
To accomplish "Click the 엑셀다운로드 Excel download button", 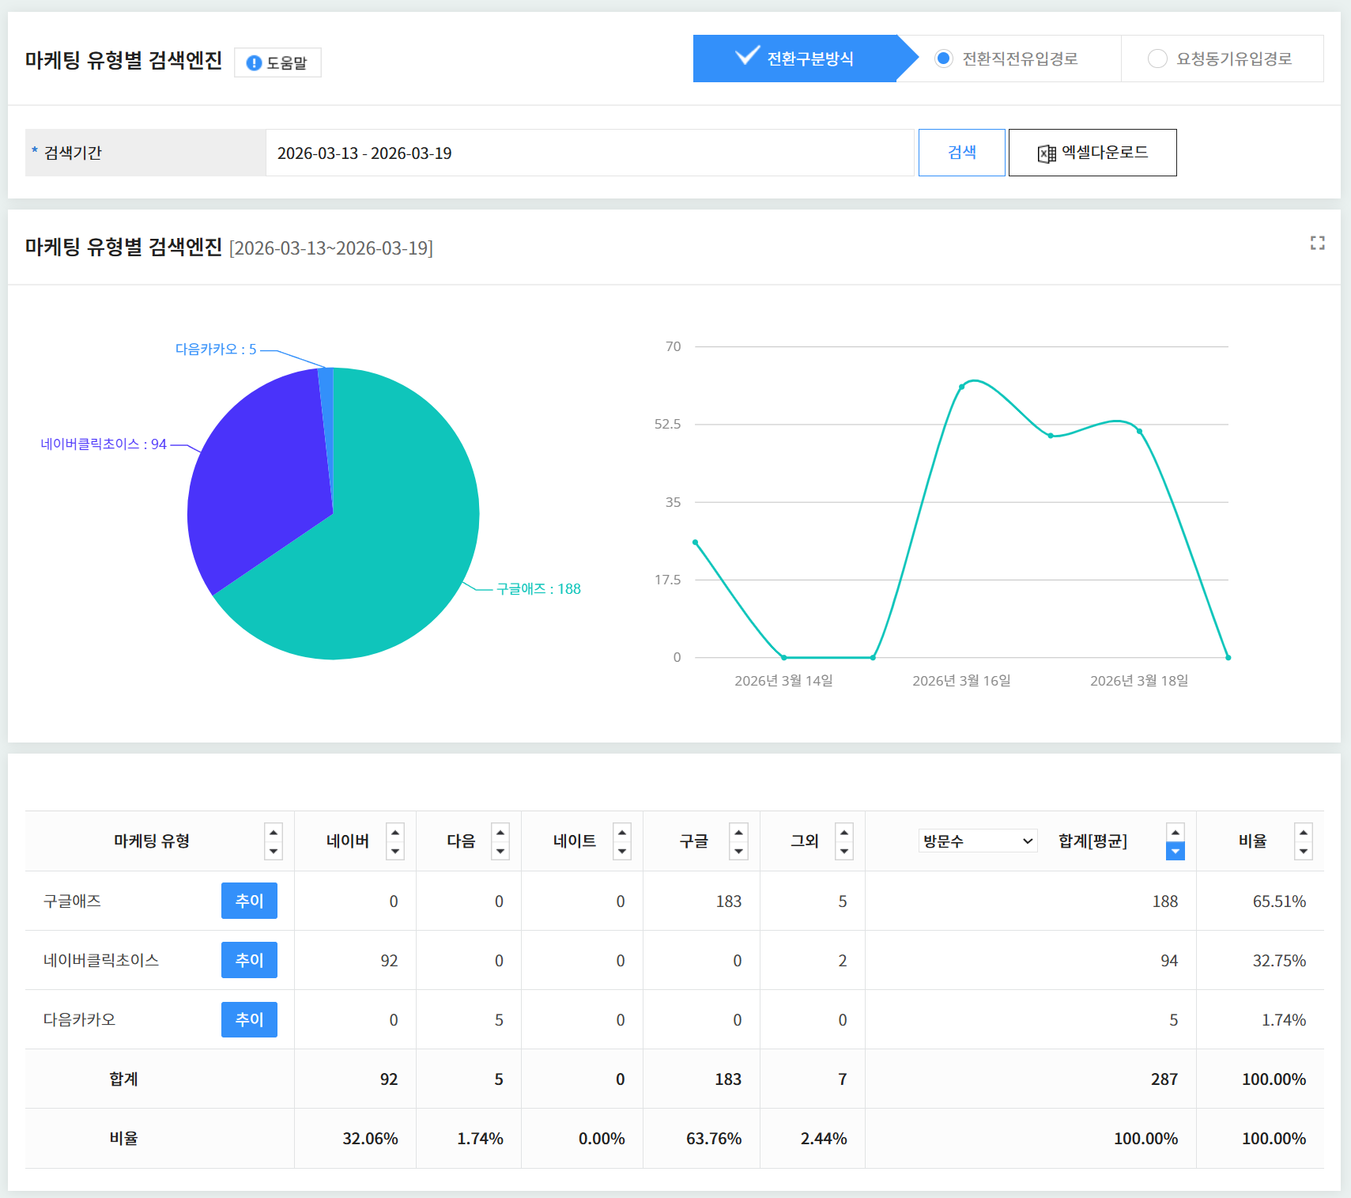I will (x=1092, y=153).
